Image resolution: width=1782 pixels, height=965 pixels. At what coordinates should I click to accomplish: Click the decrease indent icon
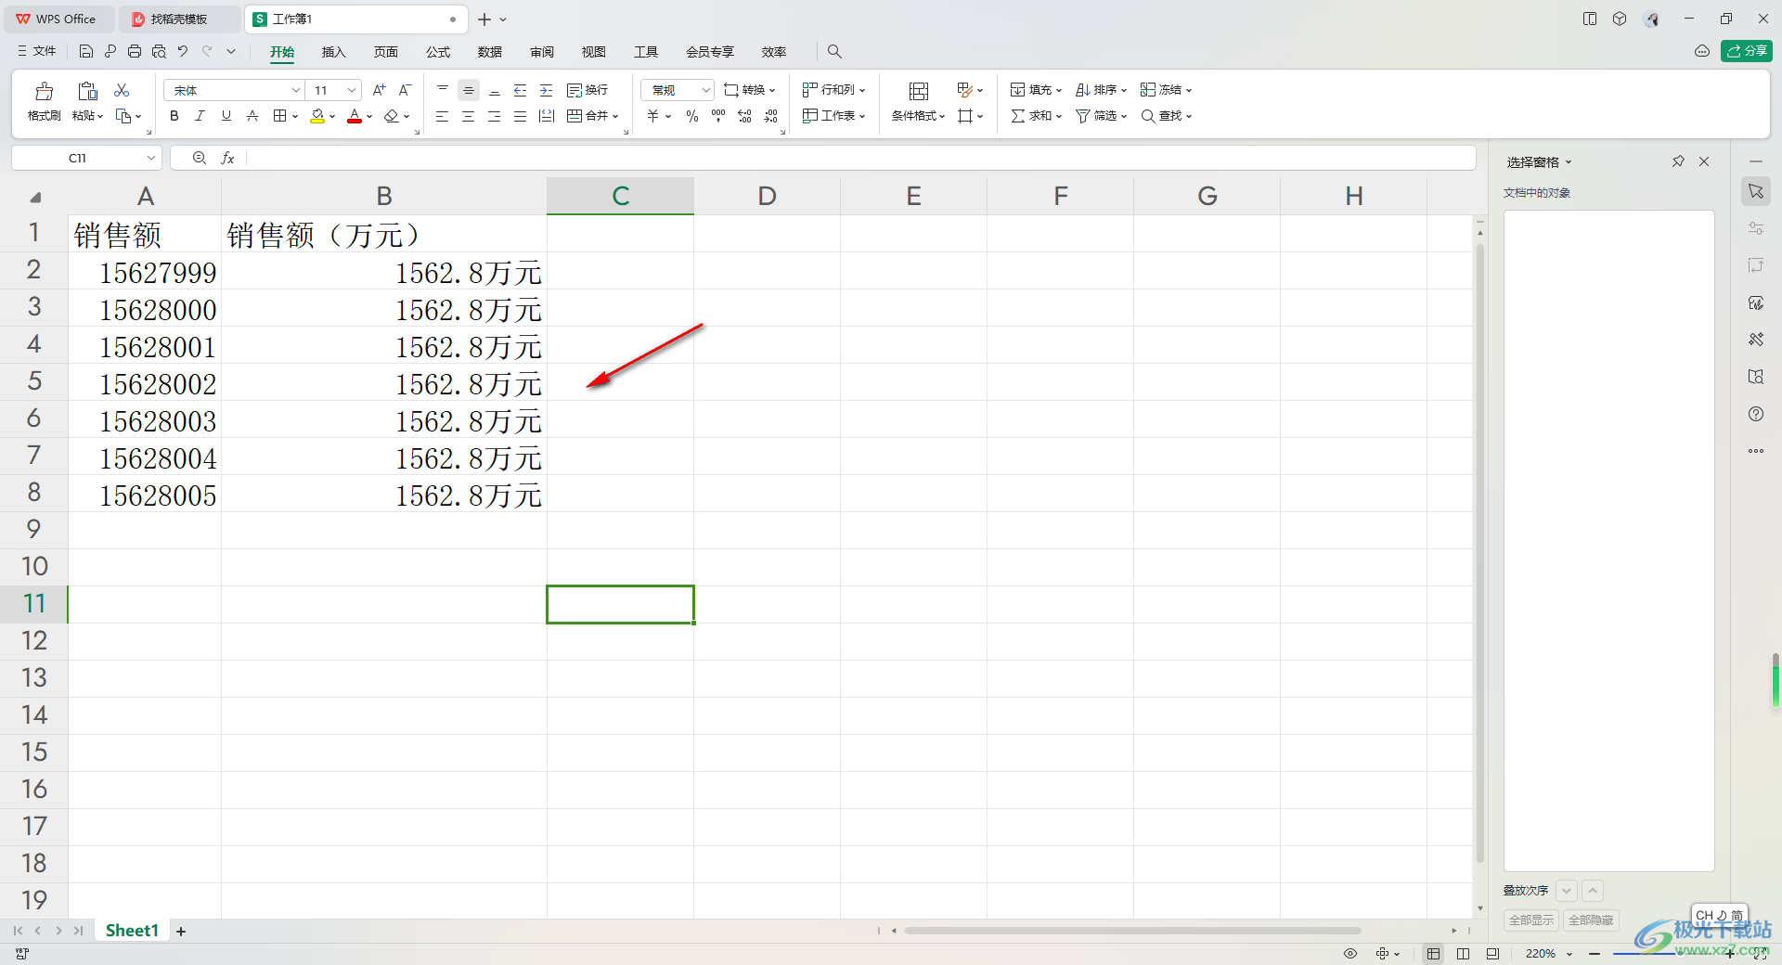[x=521, y=90]
